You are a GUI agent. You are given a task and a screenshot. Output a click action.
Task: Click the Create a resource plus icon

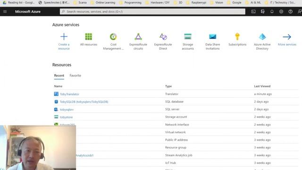[x=64, y=37]
